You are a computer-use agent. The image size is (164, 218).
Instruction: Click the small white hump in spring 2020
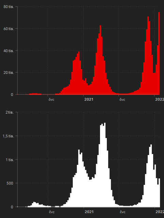click(34, 204)
